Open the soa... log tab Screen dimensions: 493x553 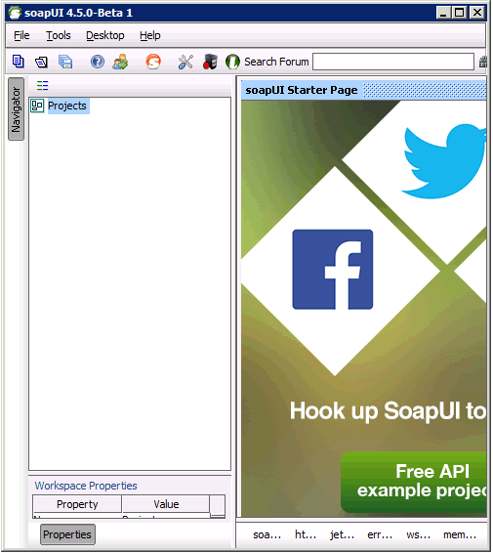267,535
